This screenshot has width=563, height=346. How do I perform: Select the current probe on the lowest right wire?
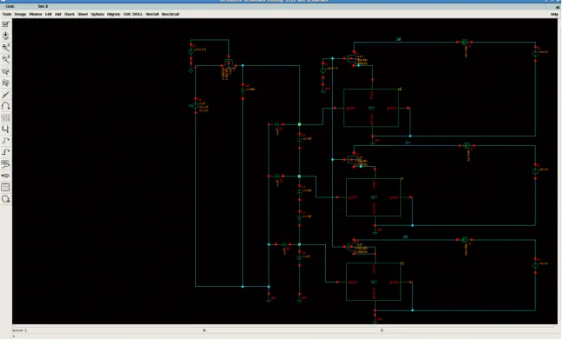point(465,240)
